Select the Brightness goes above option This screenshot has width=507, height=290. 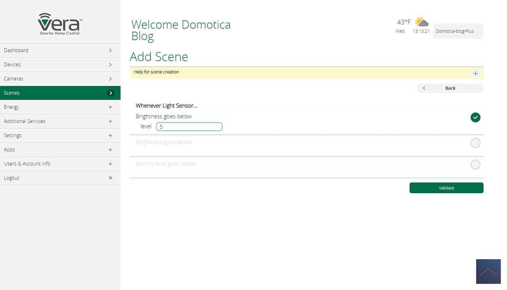click(x=475, y=143)
